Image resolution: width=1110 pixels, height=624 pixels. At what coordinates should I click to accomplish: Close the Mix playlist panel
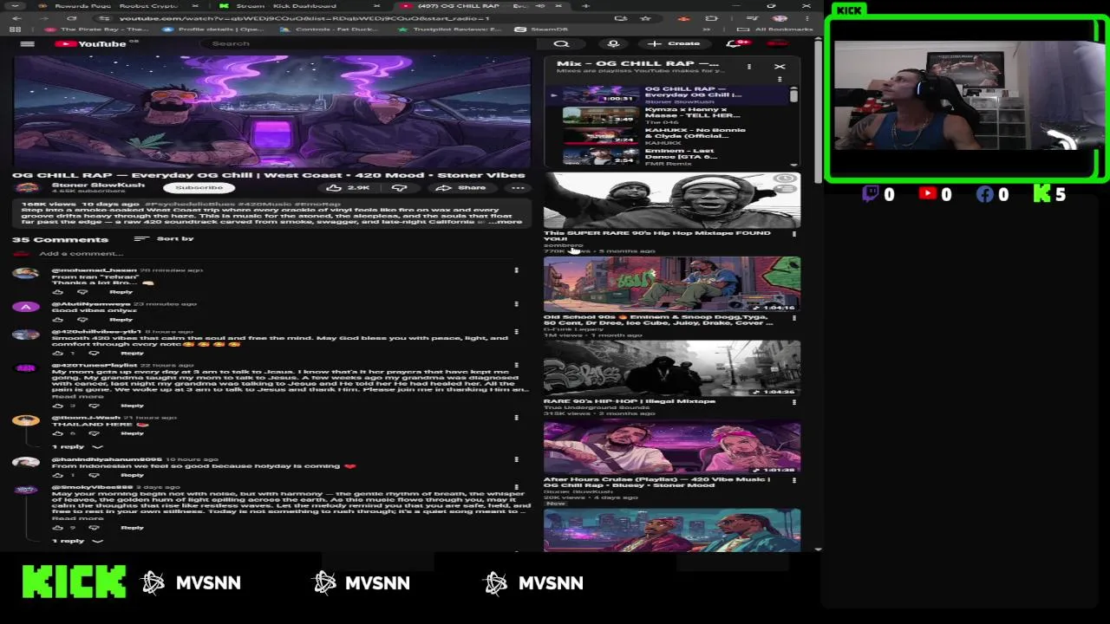tap(779, 66)
